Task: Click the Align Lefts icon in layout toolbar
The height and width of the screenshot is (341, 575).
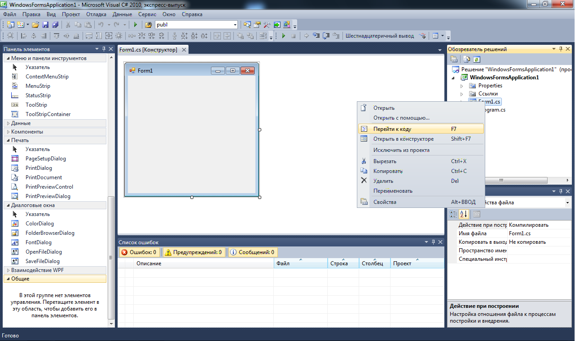Action: [24, 36]
